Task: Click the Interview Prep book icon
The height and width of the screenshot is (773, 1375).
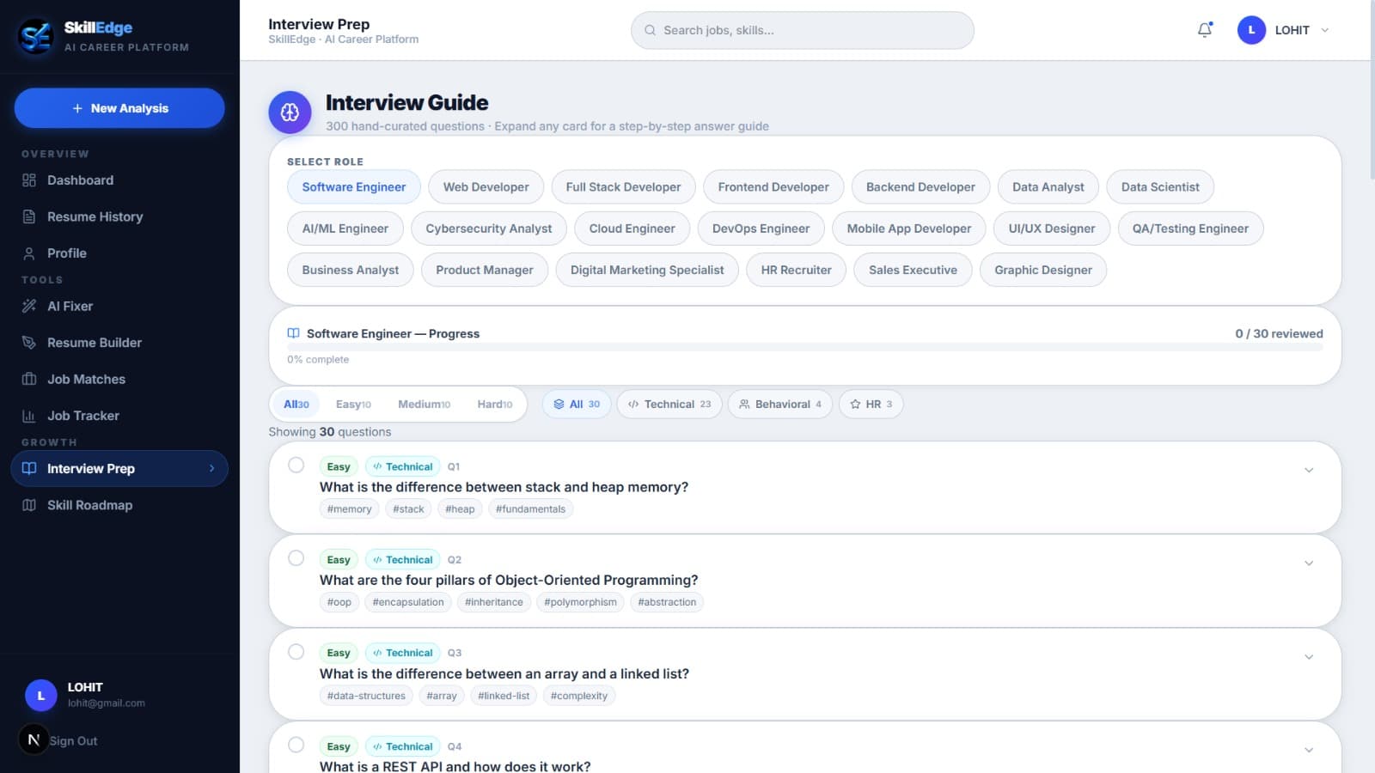Action: coord(29,468)
